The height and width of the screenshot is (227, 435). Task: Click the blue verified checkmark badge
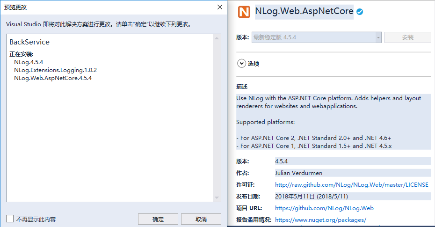(x=360, y=12)
